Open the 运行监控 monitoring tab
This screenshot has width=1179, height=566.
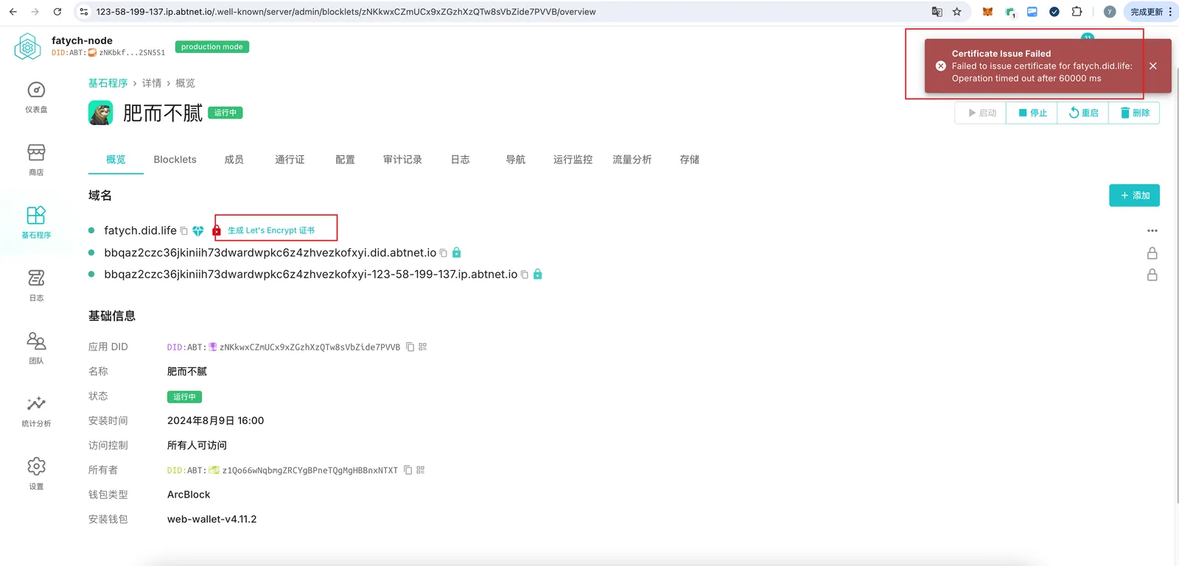(x=573, y=160)
